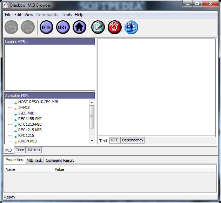
Task: Click orange dot beside IF-MIB
Action: pyautogui.click(x=15, y=109)
